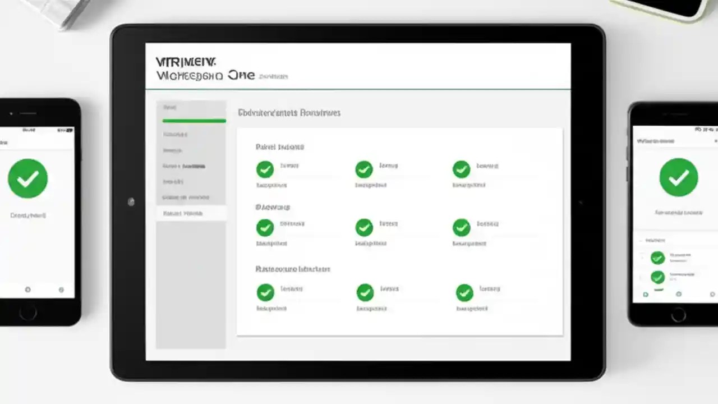Select the check icon beside right phone's first list item

coord(657,258)
